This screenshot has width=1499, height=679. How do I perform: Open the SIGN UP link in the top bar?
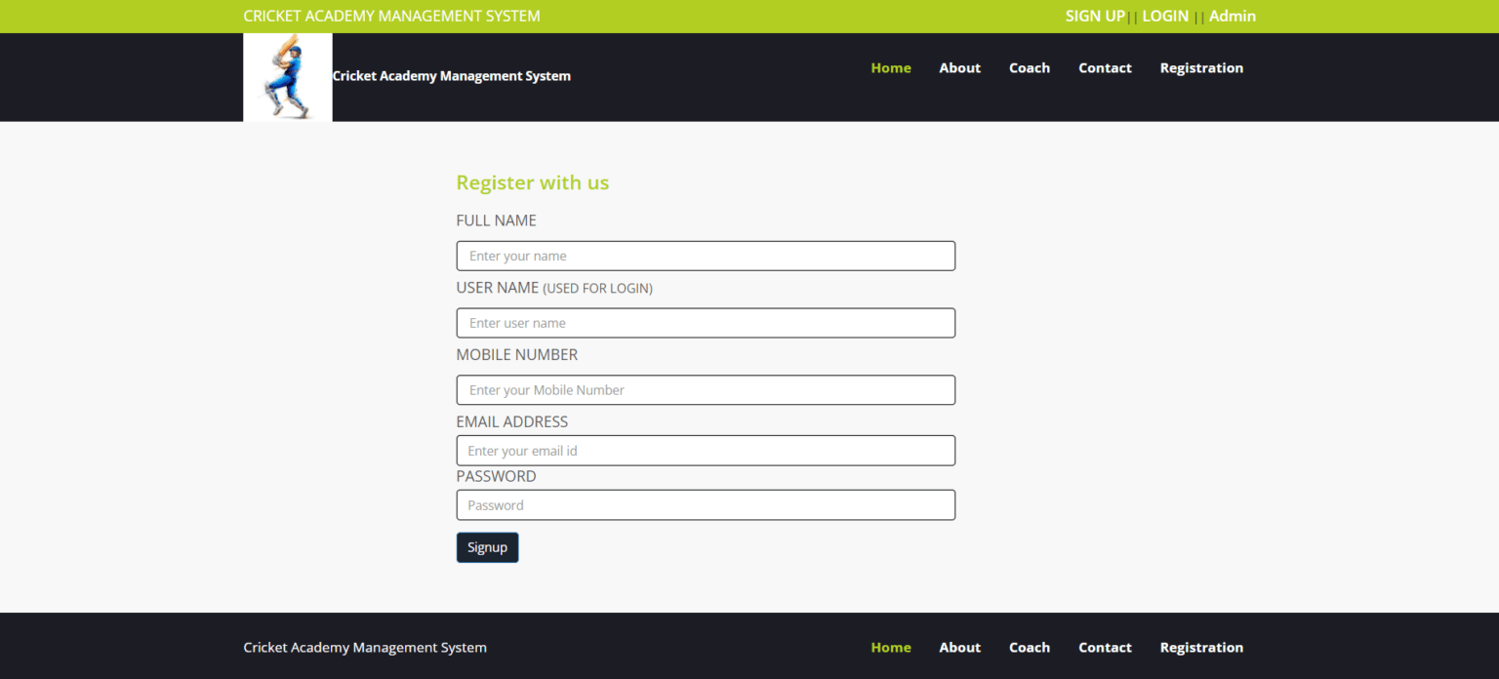click(1095, 16)
